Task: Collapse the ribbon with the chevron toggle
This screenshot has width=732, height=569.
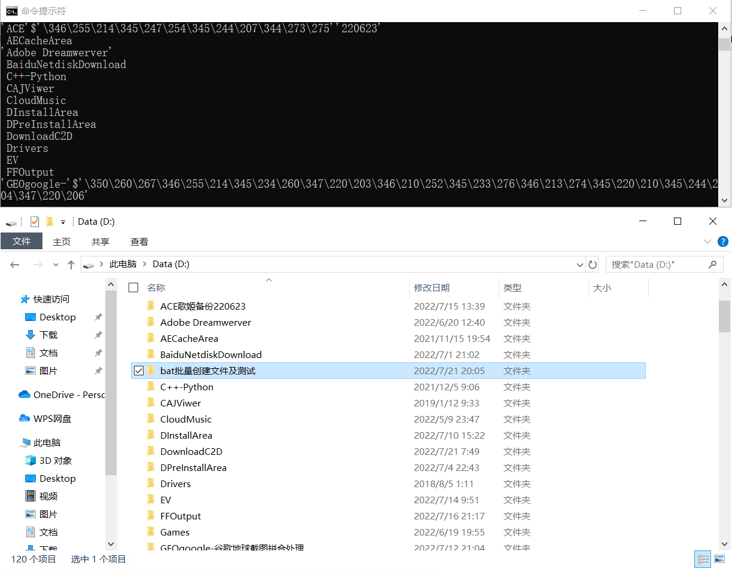Action: click(708, 241)
